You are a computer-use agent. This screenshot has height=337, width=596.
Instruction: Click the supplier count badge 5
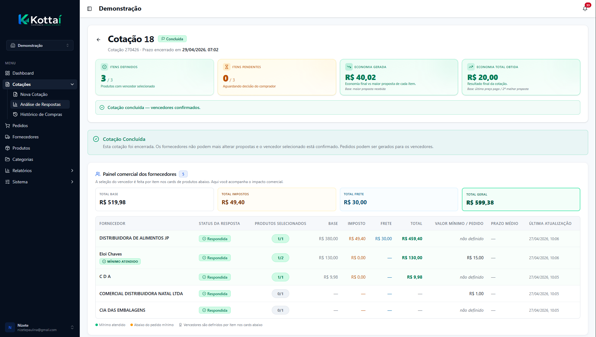coord(183,174)
